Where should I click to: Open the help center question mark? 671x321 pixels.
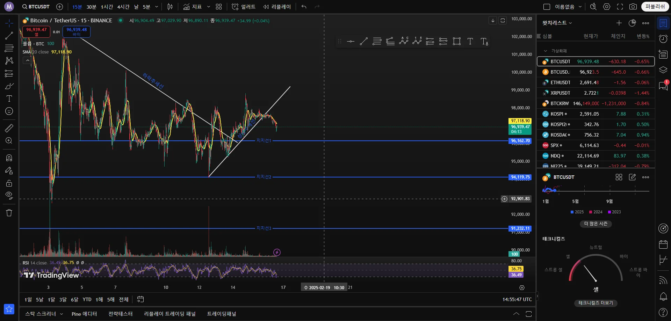pyautogui.click(x=663, y=312)
